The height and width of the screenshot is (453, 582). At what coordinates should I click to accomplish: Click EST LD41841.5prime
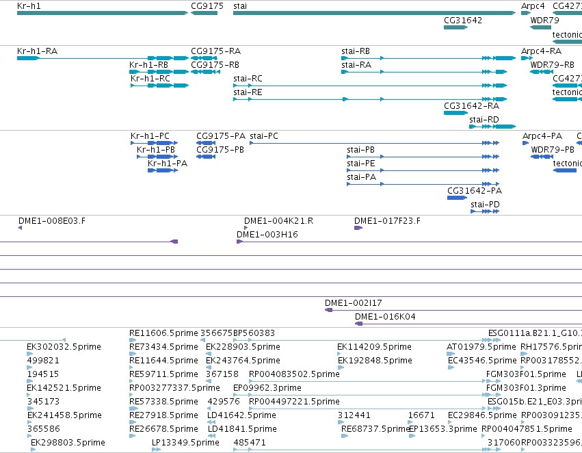[x=211, y=436]
